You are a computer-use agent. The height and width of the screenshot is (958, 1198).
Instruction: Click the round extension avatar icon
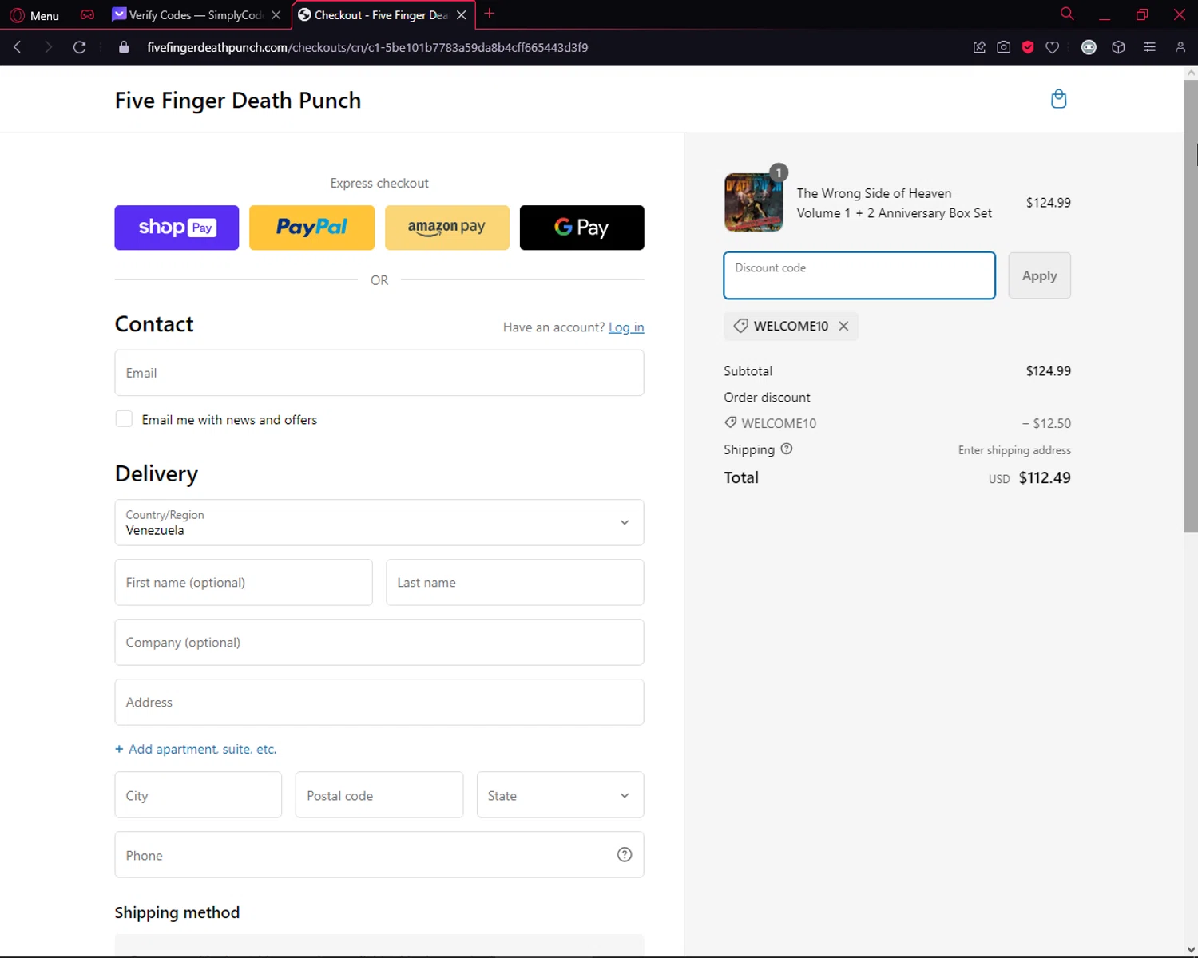[x=1089, y=47]
